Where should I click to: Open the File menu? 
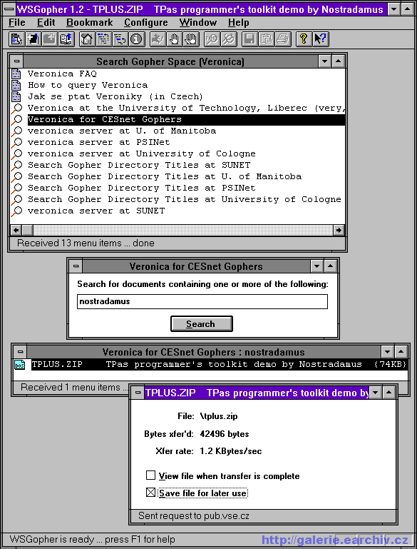pos(17,23)
